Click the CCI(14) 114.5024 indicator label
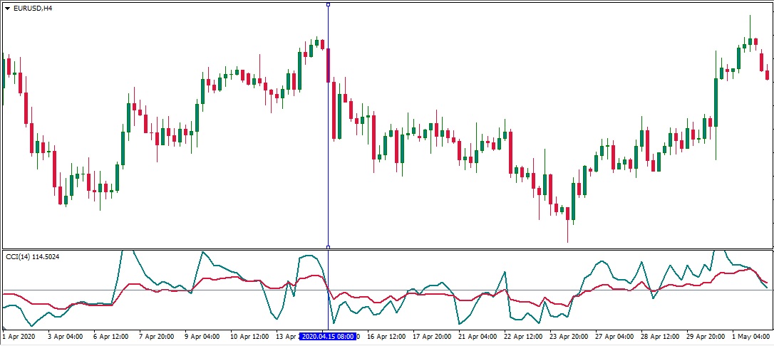Viewport: 774px width, 346px height. tap(32, 257)
